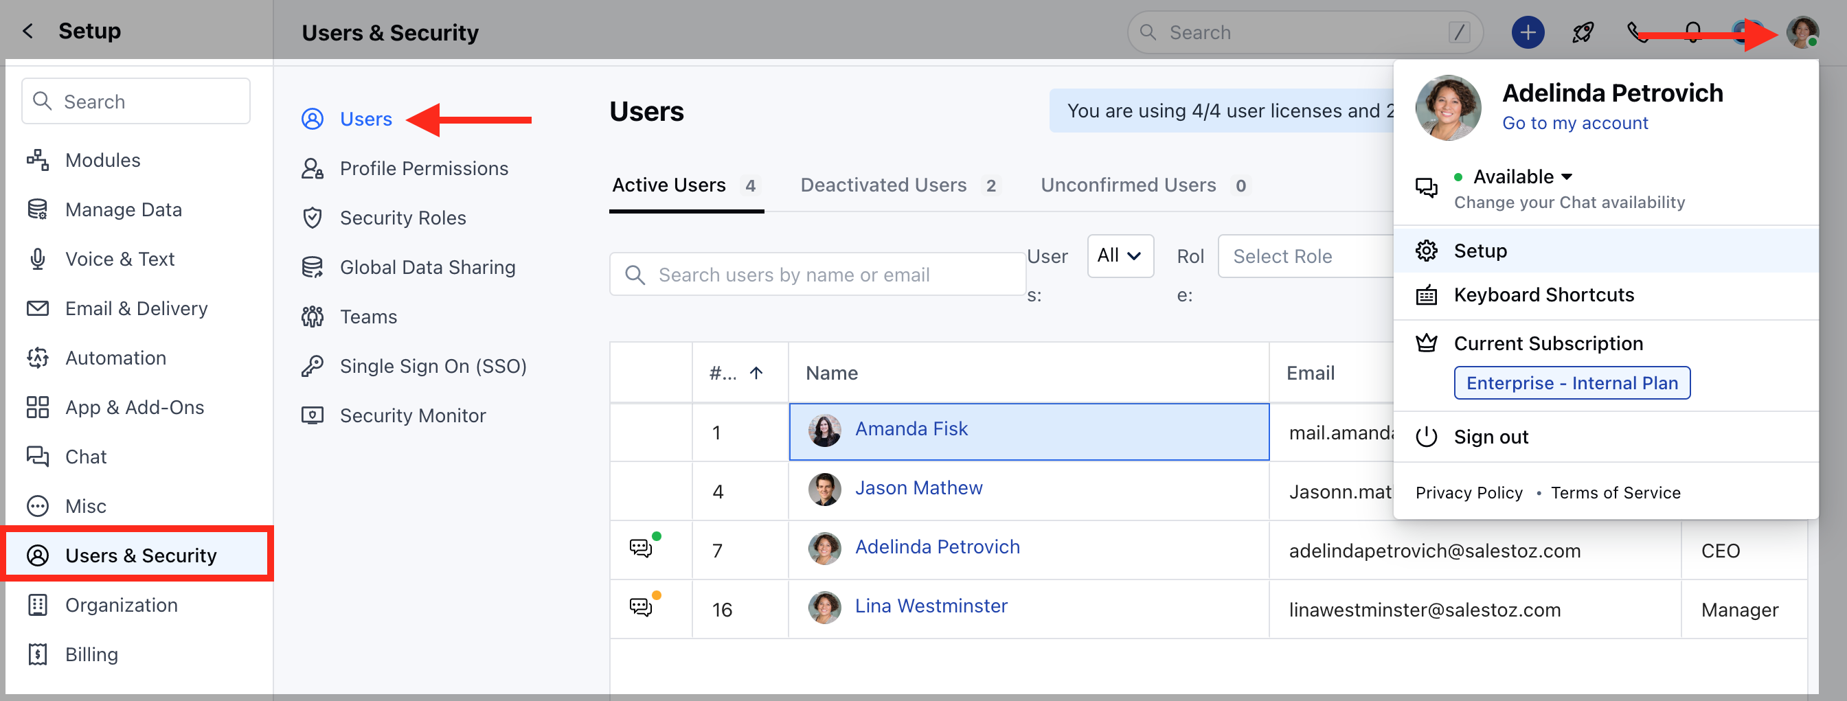Click the setup sidebar Search field
Image resolution: width=1847 pixels, height=701 pixels.
coord(136,101)
